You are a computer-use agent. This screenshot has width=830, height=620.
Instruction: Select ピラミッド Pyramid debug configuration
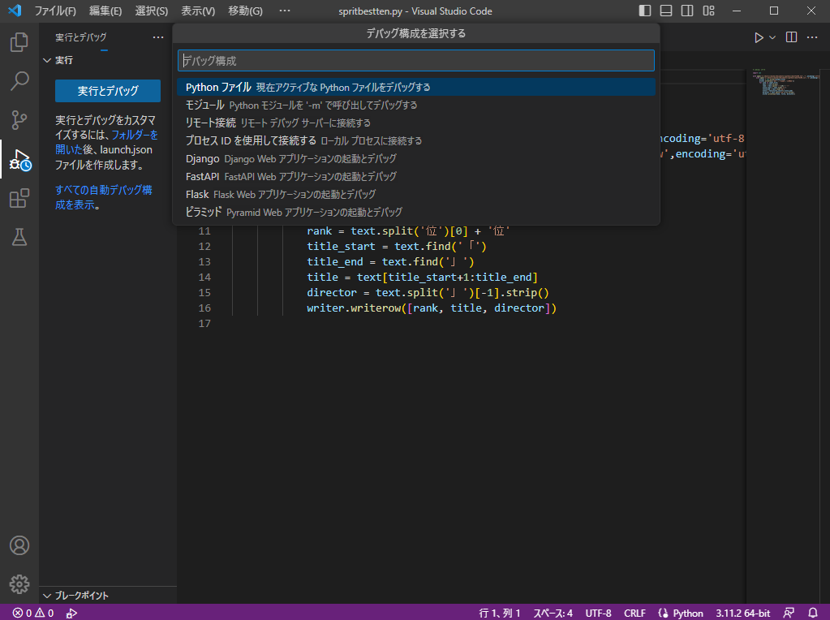(416, 212)
